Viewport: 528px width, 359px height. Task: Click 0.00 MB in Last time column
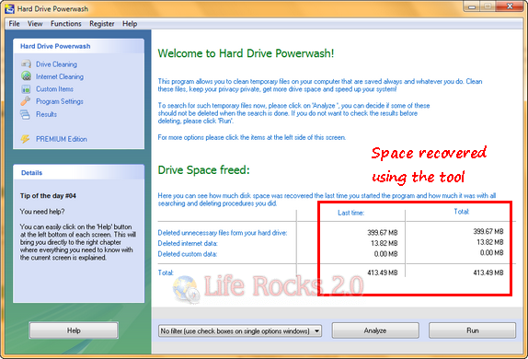386,254
